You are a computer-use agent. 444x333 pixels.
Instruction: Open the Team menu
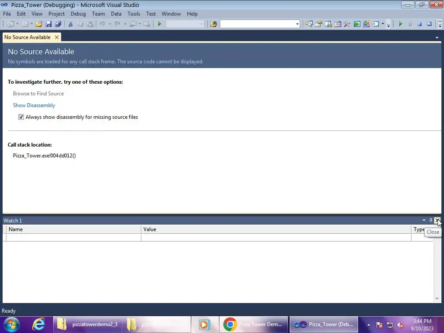coord(98,13)
